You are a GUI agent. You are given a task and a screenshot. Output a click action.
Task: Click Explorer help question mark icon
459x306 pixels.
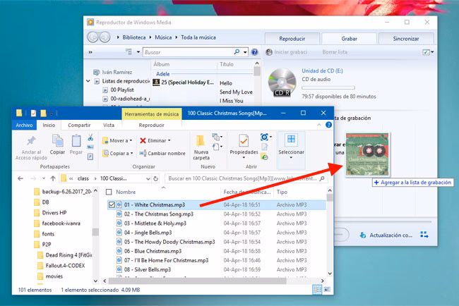[329, 125]
